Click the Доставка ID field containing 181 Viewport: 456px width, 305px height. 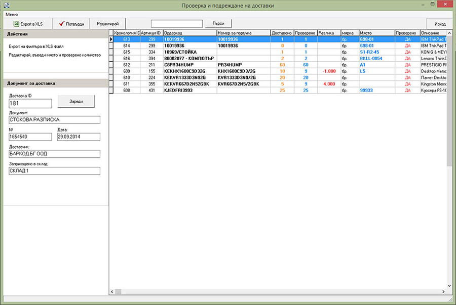[x=30, y=103]
